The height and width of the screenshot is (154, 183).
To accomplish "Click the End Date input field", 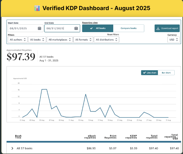I will [59, 28].
